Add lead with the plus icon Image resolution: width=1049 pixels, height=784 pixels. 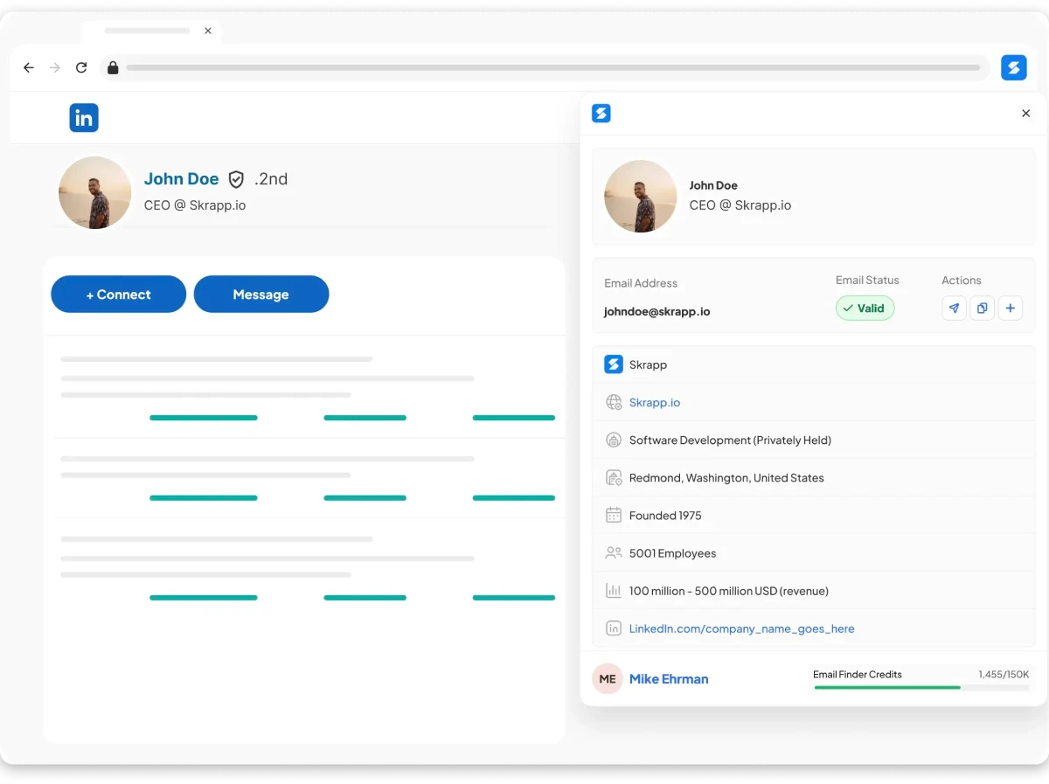tap(1011, 309)
